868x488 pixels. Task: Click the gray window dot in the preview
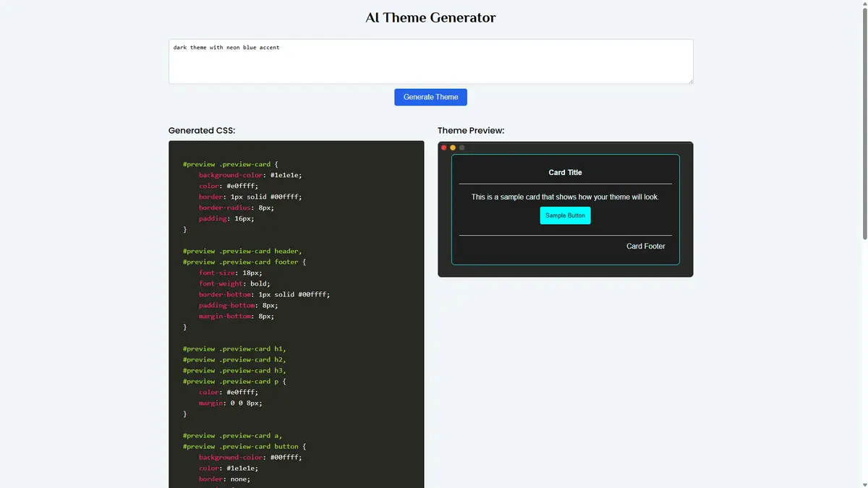tap(461, 147)
